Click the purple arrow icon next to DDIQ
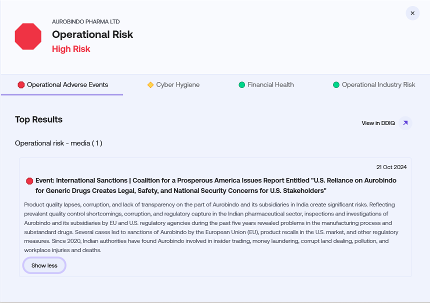 [x=405, y=123]
